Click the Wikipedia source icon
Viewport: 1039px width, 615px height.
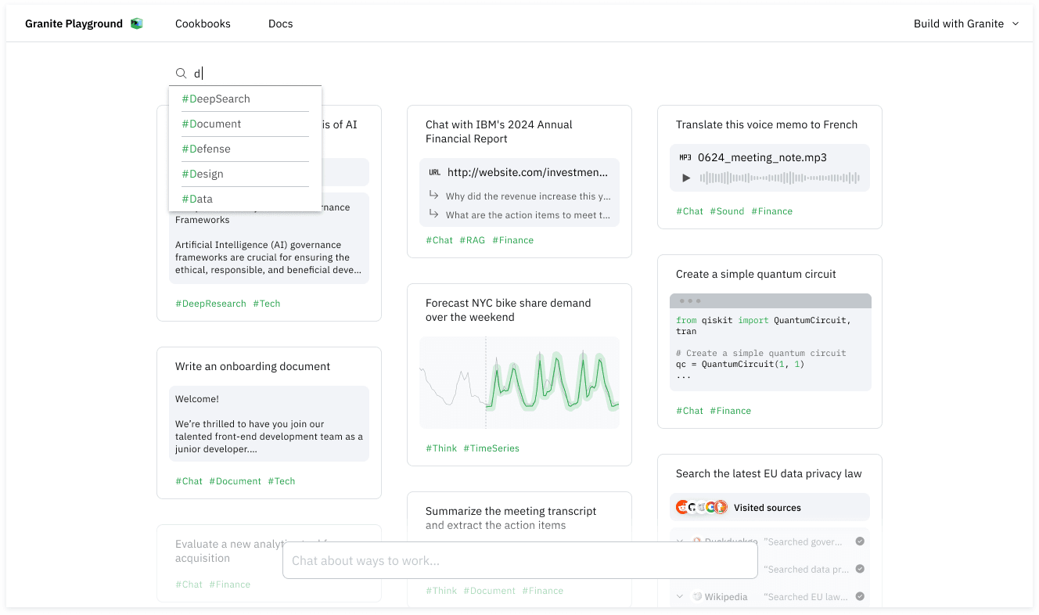pyautogui.click(x=697, y=597)
